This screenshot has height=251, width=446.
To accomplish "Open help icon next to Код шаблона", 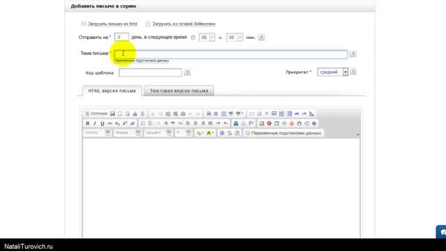I will (187, 73).
